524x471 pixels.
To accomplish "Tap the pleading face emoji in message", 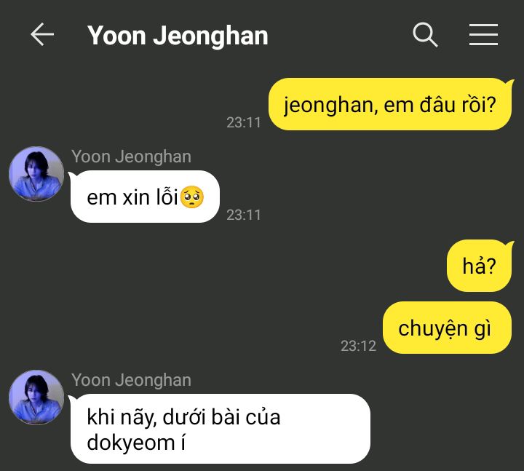I will point(192,197).
